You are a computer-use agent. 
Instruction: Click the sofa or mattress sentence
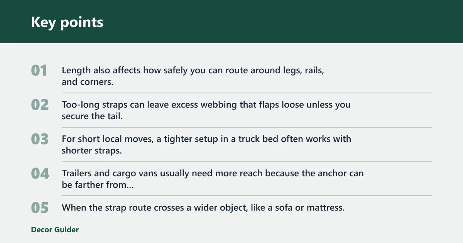[203, 208]
